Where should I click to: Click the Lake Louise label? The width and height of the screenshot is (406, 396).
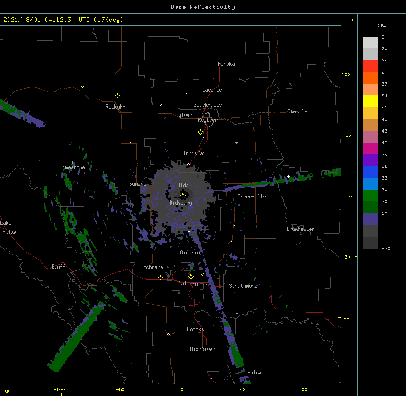(x=8, y=228)
